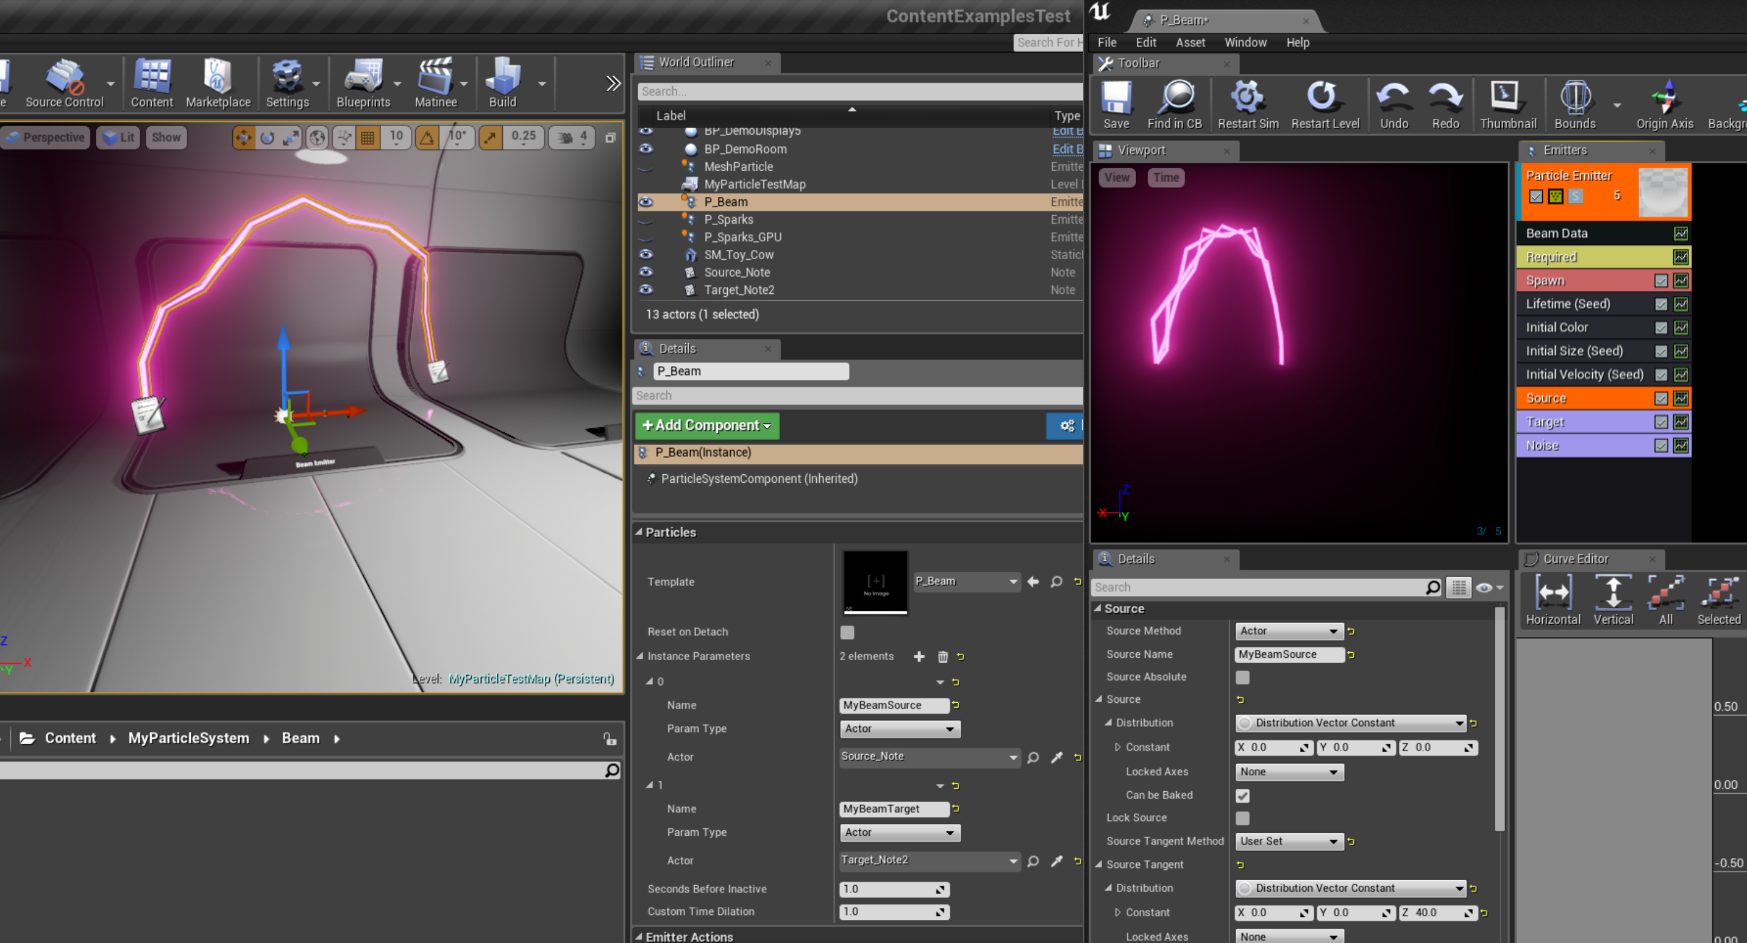Toggle the Reset on Detach checkbox
The height and width of the screenshot is (943, 1747).
(847, 632)
